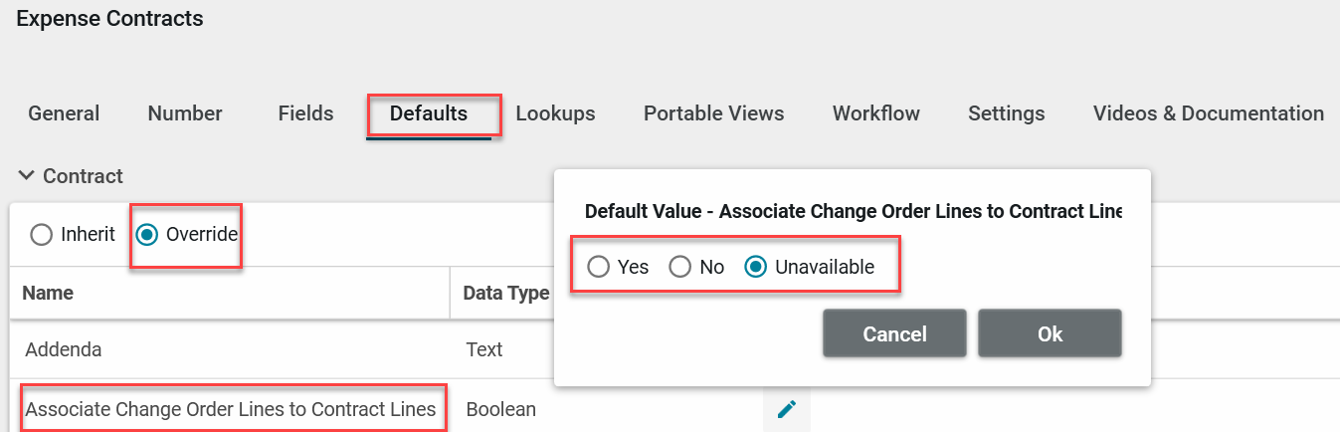Choose Yes as the default value
Viewport: 1340px width, 432px height.
coord(598,267)
